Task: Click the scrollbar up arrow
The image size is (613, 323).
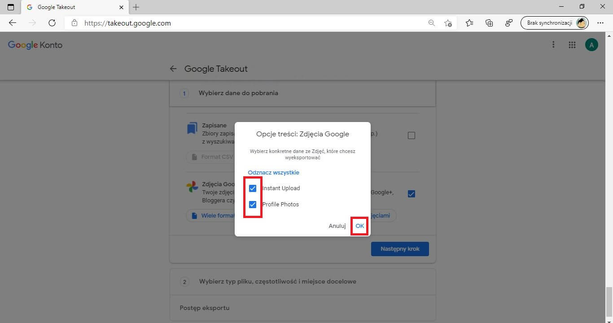Action: pyautogui.click(x=609, y=35)
